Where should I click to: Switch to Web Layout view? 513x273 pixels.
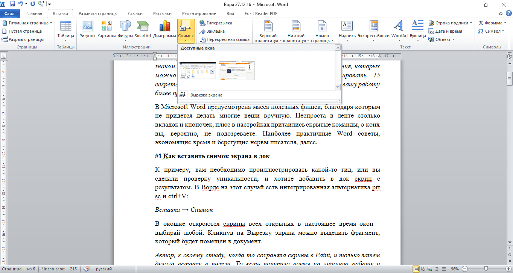(430, 269)
